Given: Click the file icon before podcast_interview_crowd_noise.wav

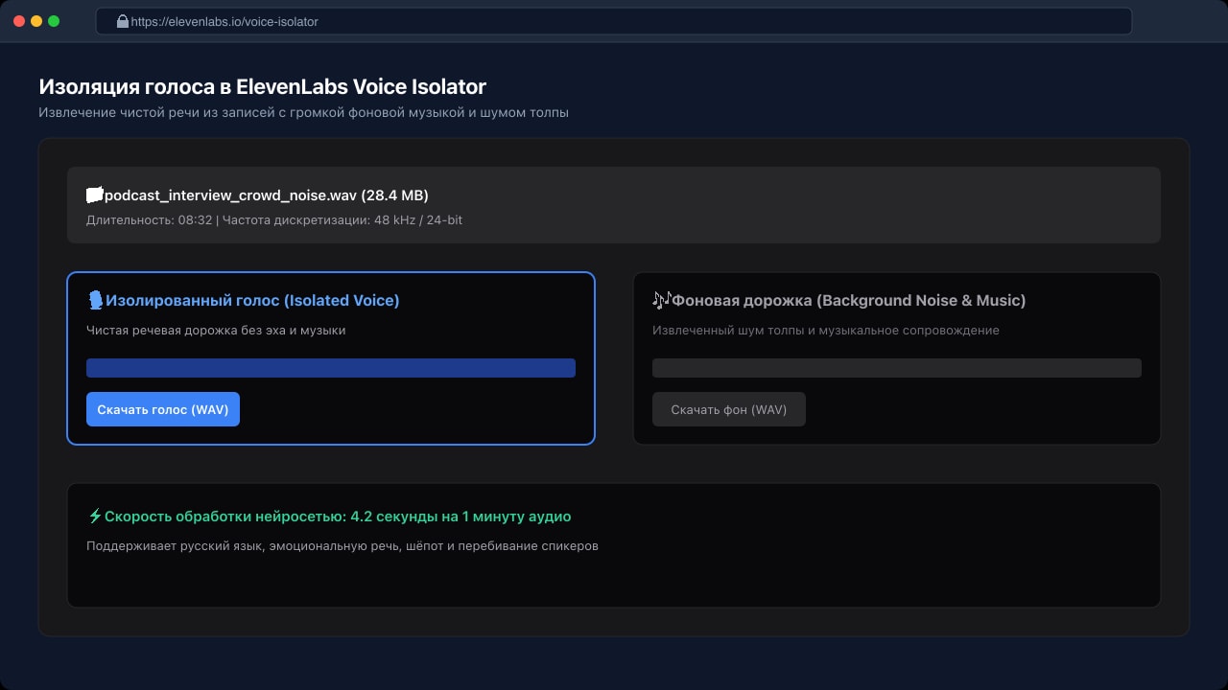Looking at the screenshot, I should tap(94, 195).
